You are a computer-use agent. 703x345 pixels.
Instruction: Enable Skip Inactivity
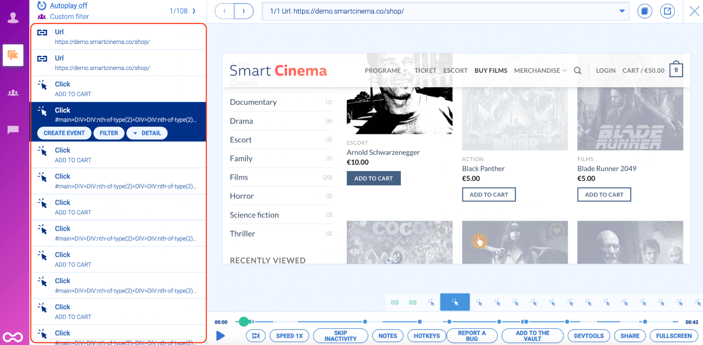[340, 336]
